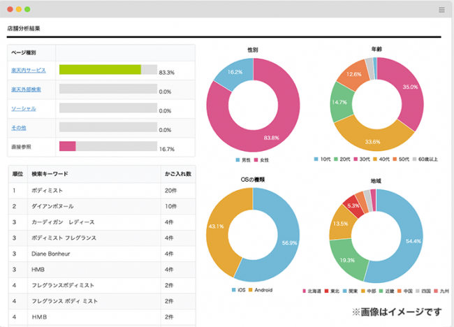
Task: Select the ソーシャル page type link
Action: pos(23,109)
